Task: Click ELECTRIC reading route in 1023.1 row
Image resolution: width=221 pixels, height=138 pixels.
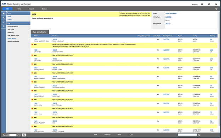Action: pos(166,95)
